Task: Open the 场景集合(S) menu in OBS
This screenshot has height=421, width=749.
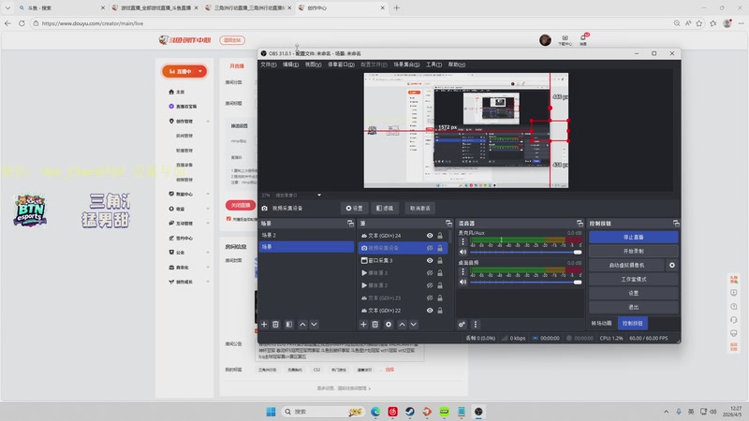Action: click(x=406, y=65)
